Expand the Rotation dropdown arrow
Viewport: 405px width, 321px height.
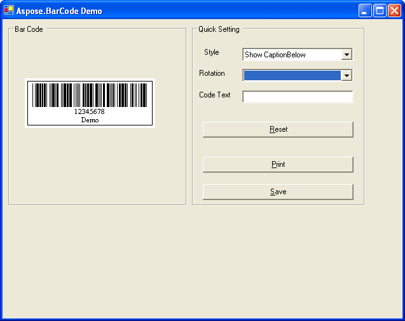point(347,76)
